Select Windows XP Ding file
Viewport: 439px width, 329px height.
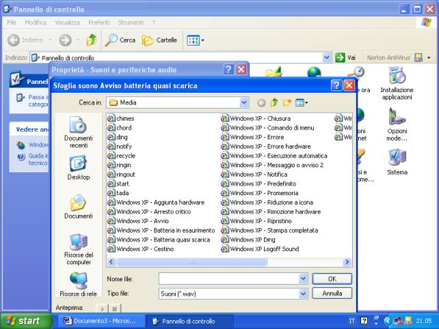248,240
